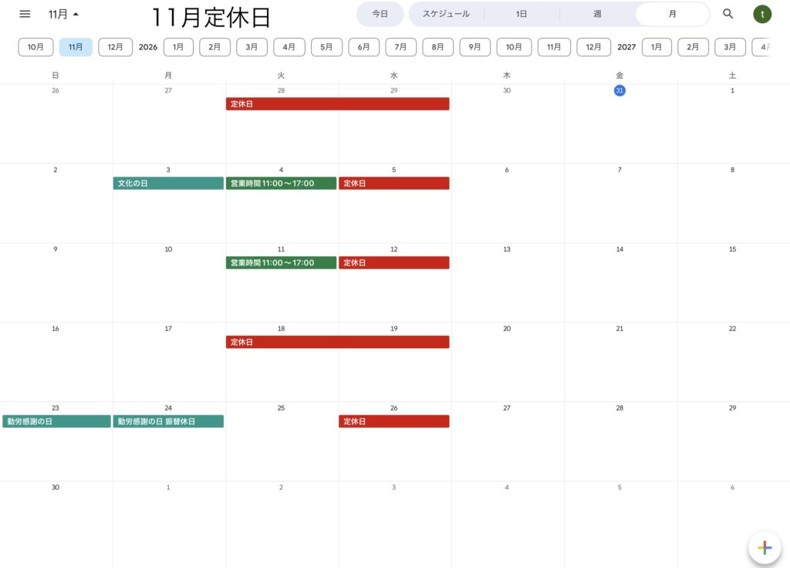
Task: Open 勤労感謝の日 event on November 23
Action: [56, 421]
